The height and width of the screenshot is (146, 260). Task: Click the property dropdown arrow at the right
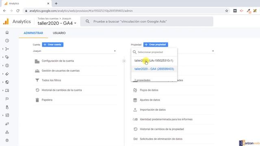(213, 51)
